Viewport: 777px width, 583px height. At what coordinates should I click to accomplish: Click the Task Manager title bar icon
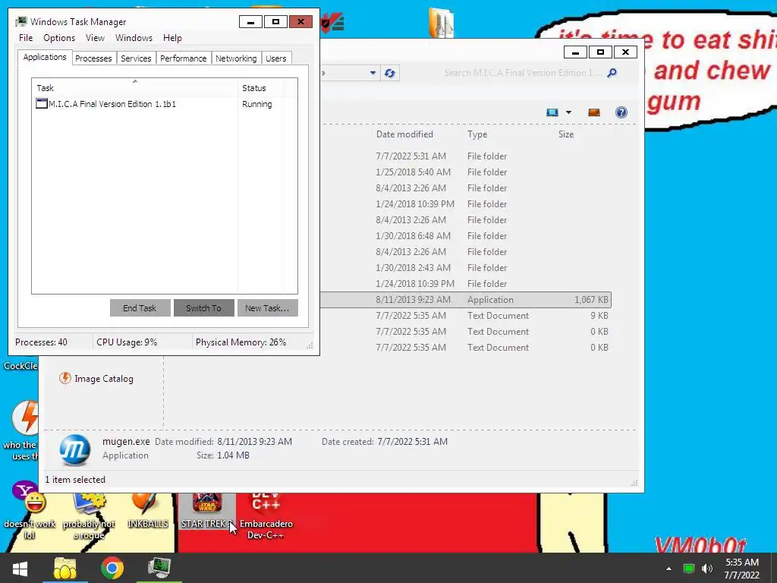coord(20,22)
